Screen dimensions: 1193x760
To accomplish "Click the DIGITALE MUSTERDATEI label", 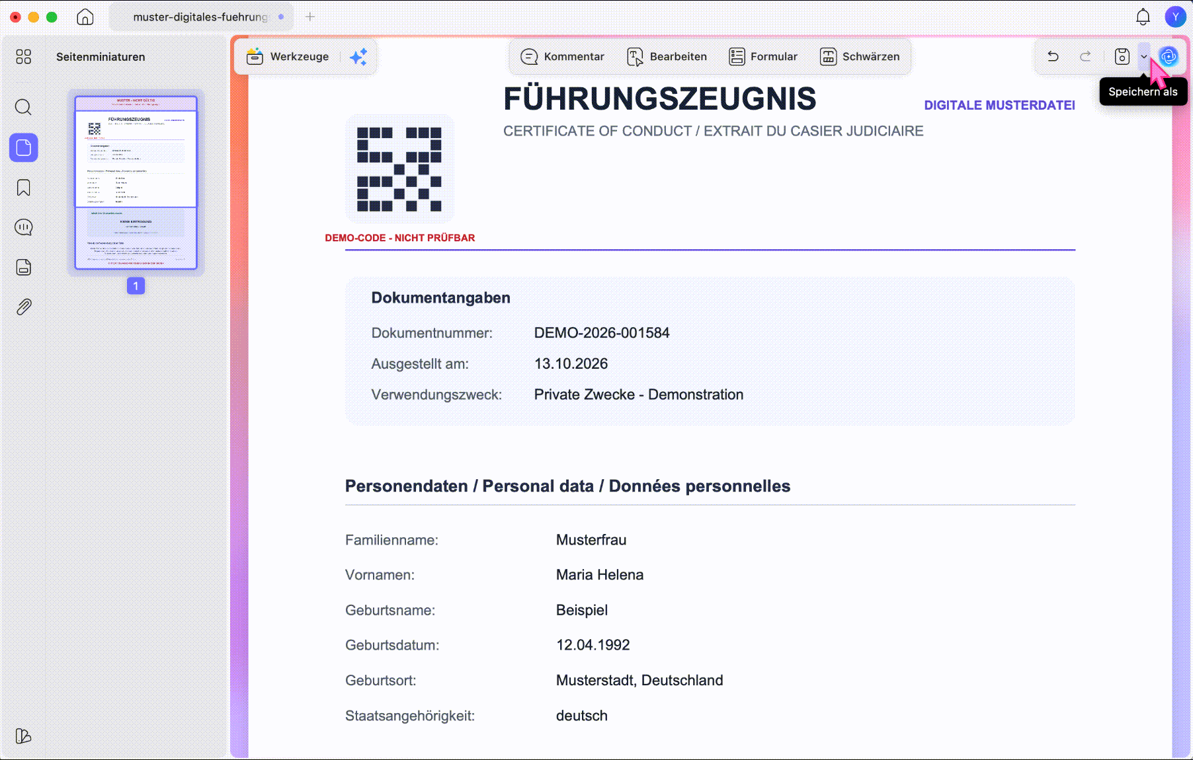I will tap(999, 105).
